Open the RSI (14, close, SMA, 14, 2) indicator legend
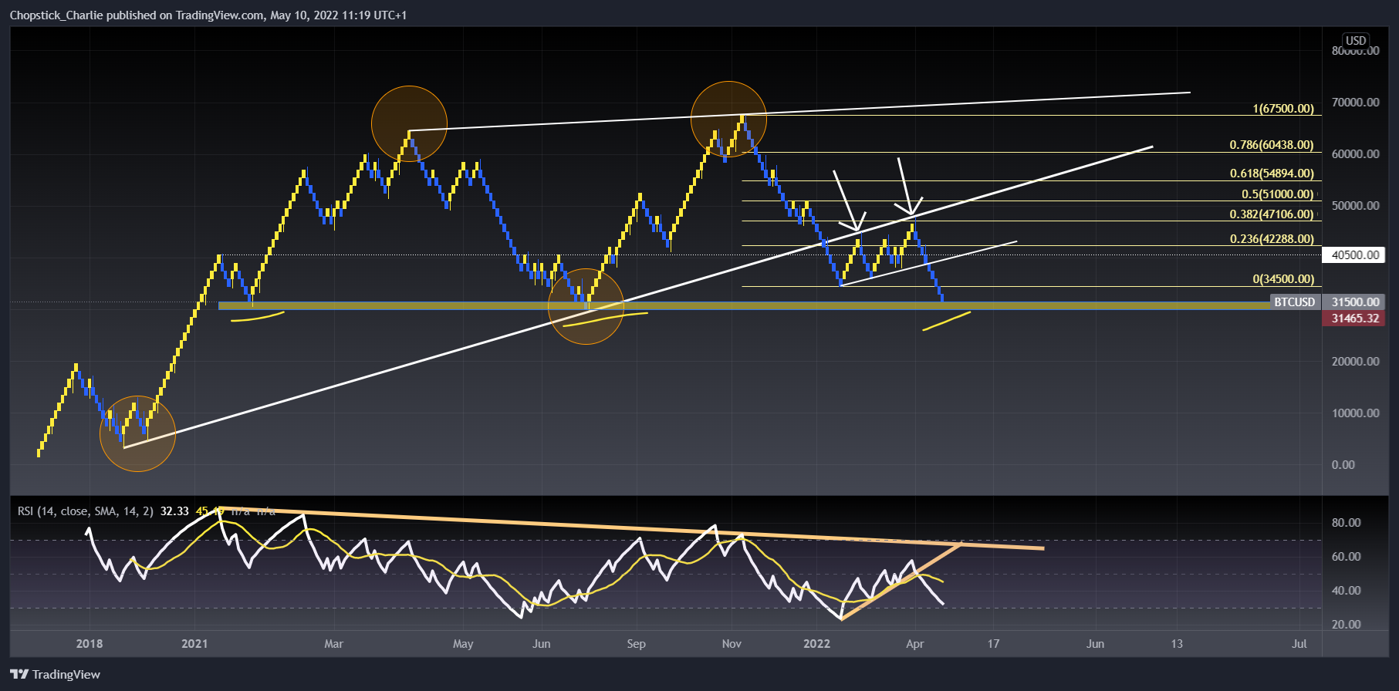This screenshot has width=1399, height=691. coord(85,511)
